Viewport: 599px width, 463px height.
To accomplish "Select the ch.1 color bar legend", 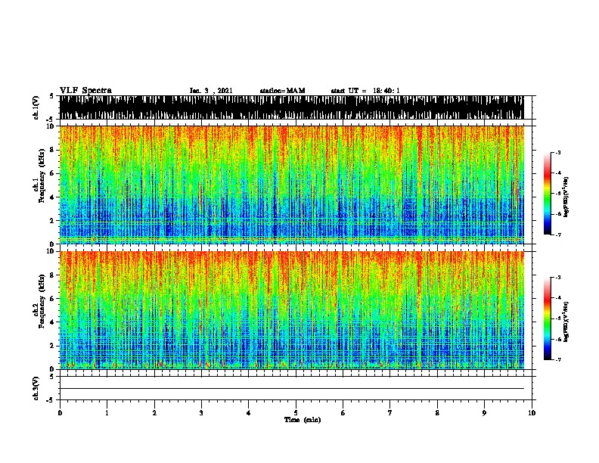I will 548,194.
